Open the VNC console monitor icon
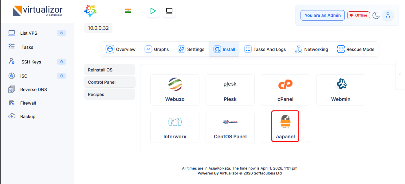Viewport: 405px width, 184px height. coord(169,11)
